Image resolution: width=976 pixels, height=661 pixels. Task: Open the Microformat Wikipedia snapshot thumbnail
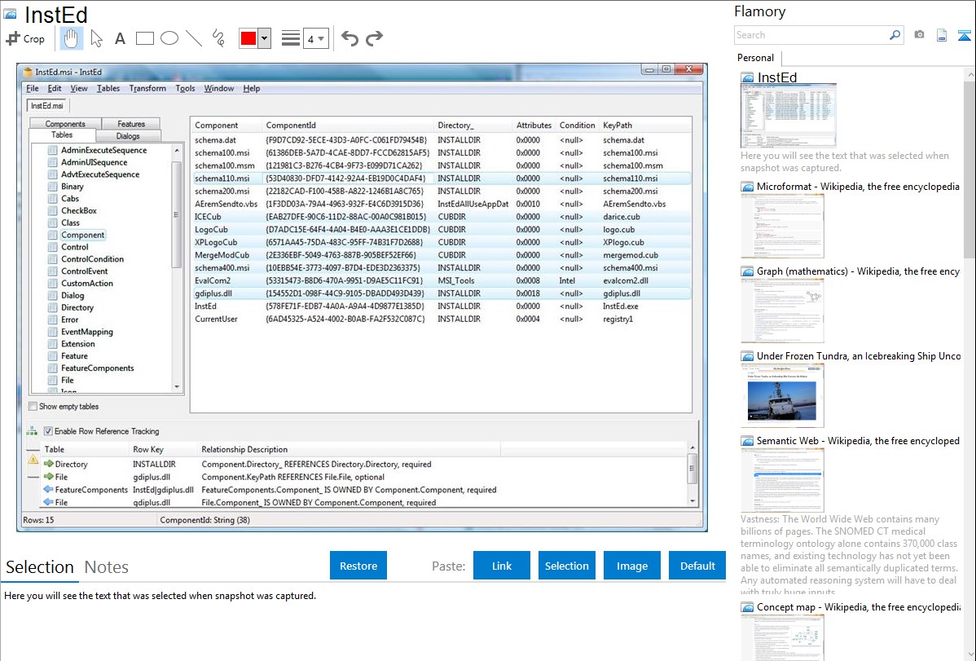(x=782, y=225)
